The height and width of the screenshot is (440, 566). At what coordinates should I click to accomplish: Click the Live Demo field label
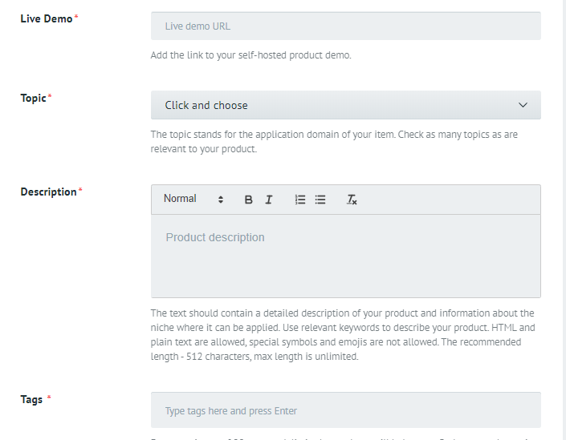click(47, 18)
